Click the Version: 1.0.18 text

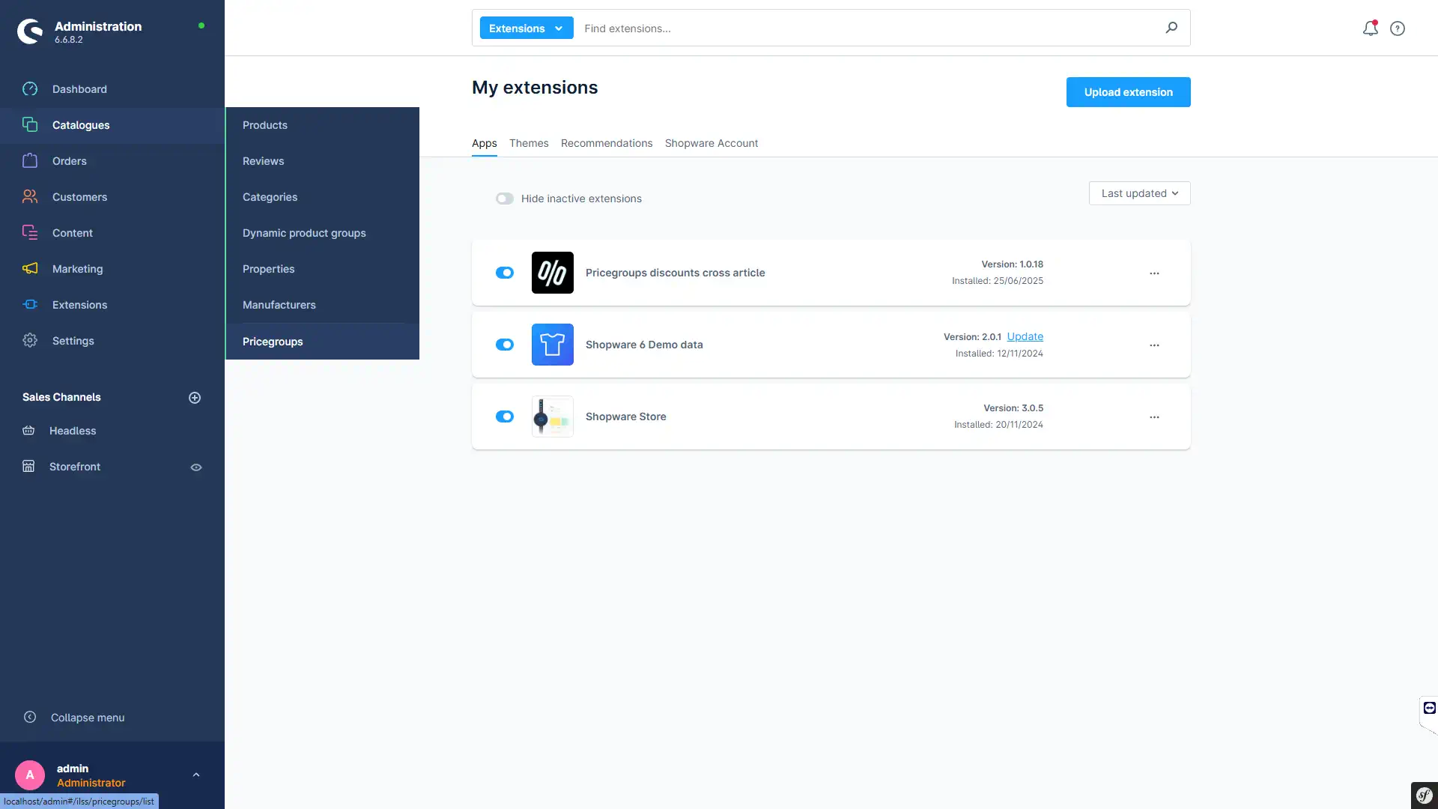pos(1012,264)
